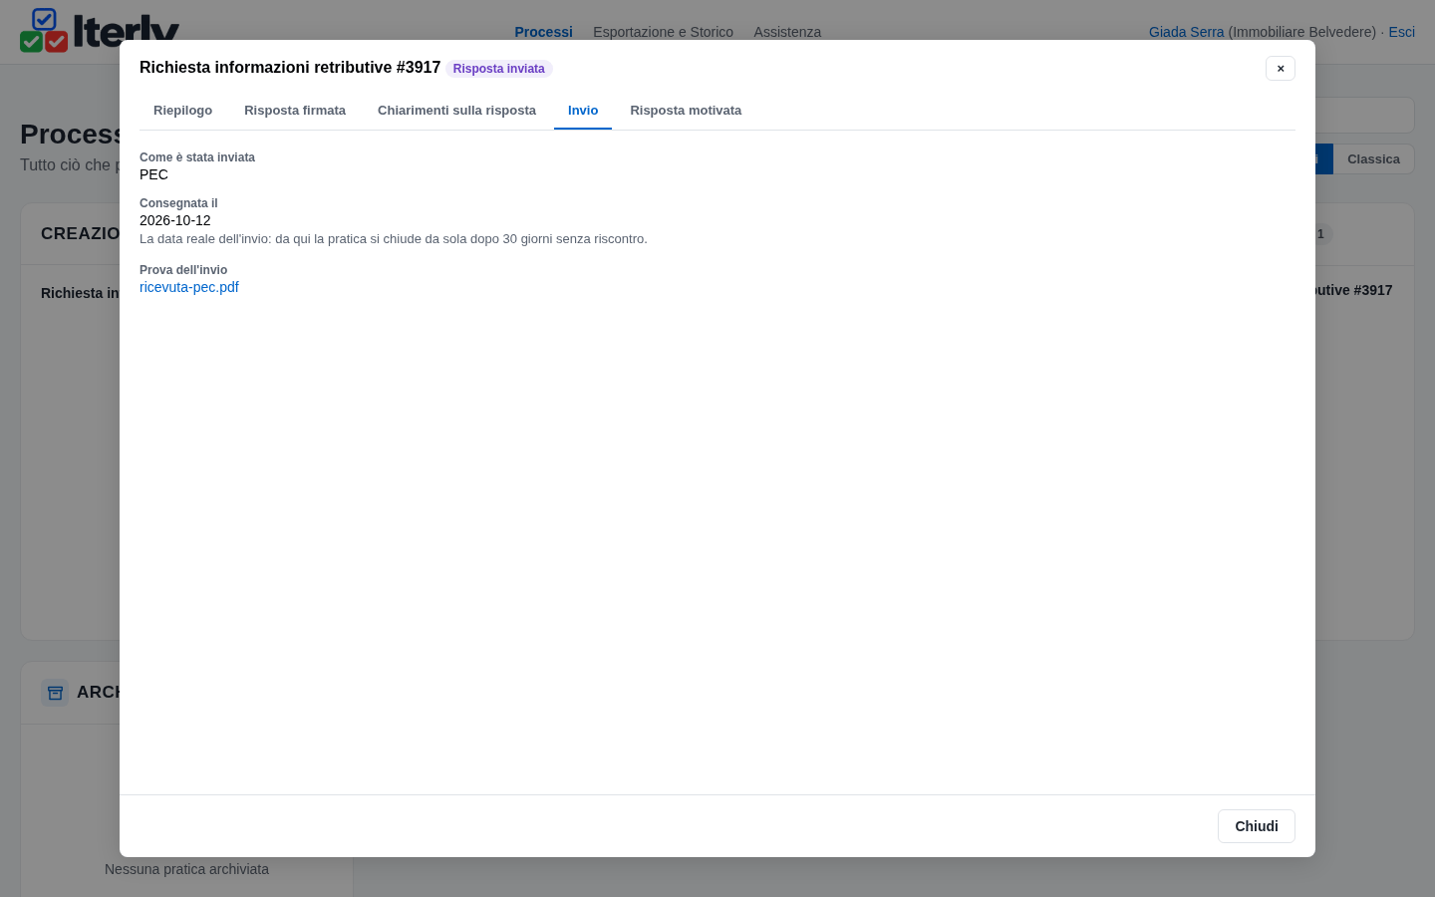This screenshot has width=1435, height=897.
Task: Open the Riepilogo tab
Action: coord(182,111)
